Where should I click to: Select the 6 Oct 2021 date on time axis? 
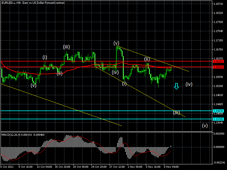pos(7,167)
